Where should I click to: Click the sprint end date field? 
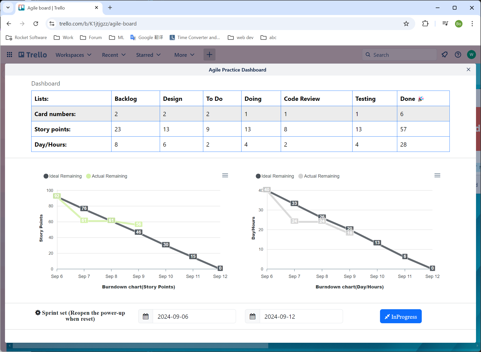coord(301,316)
